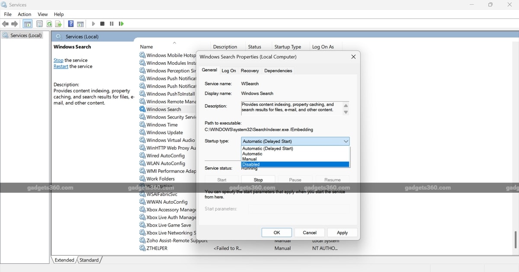Switch to the Standard view tab

(x=89, y=260)
